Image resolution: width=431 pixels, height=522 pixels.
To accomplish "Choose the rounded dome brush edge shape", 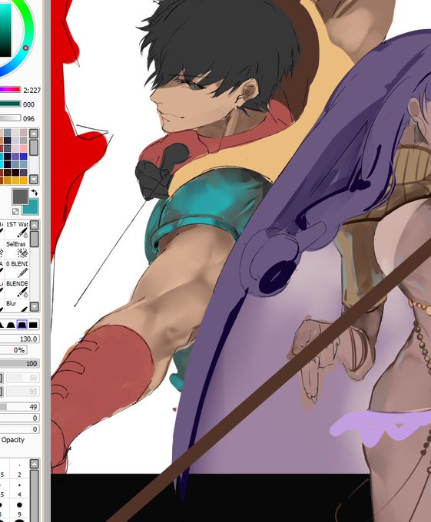I will tap(11, 325).
